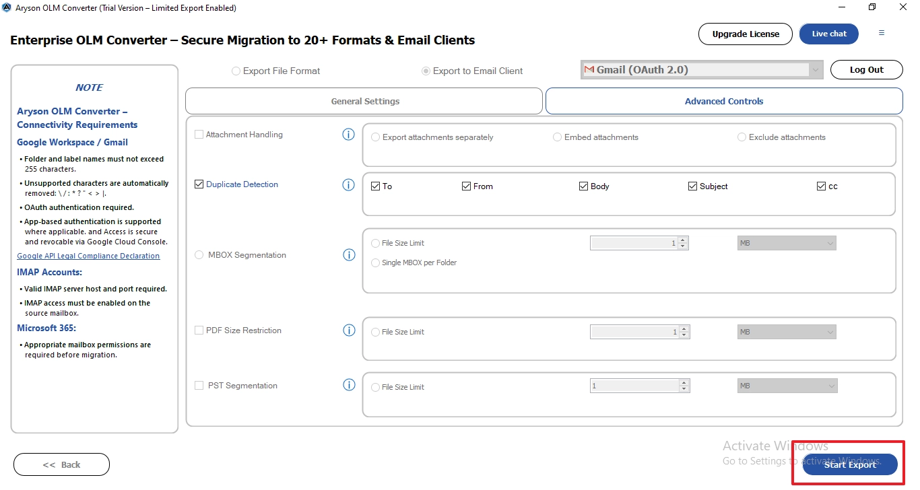Switch to Advanced Controls tab
920x490 pixels.
pos(724,101)
